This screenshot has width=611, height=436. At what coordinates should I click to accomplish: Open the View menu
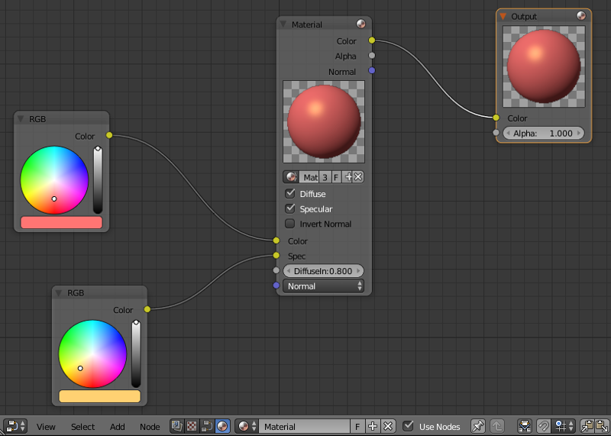coord(46,427)
